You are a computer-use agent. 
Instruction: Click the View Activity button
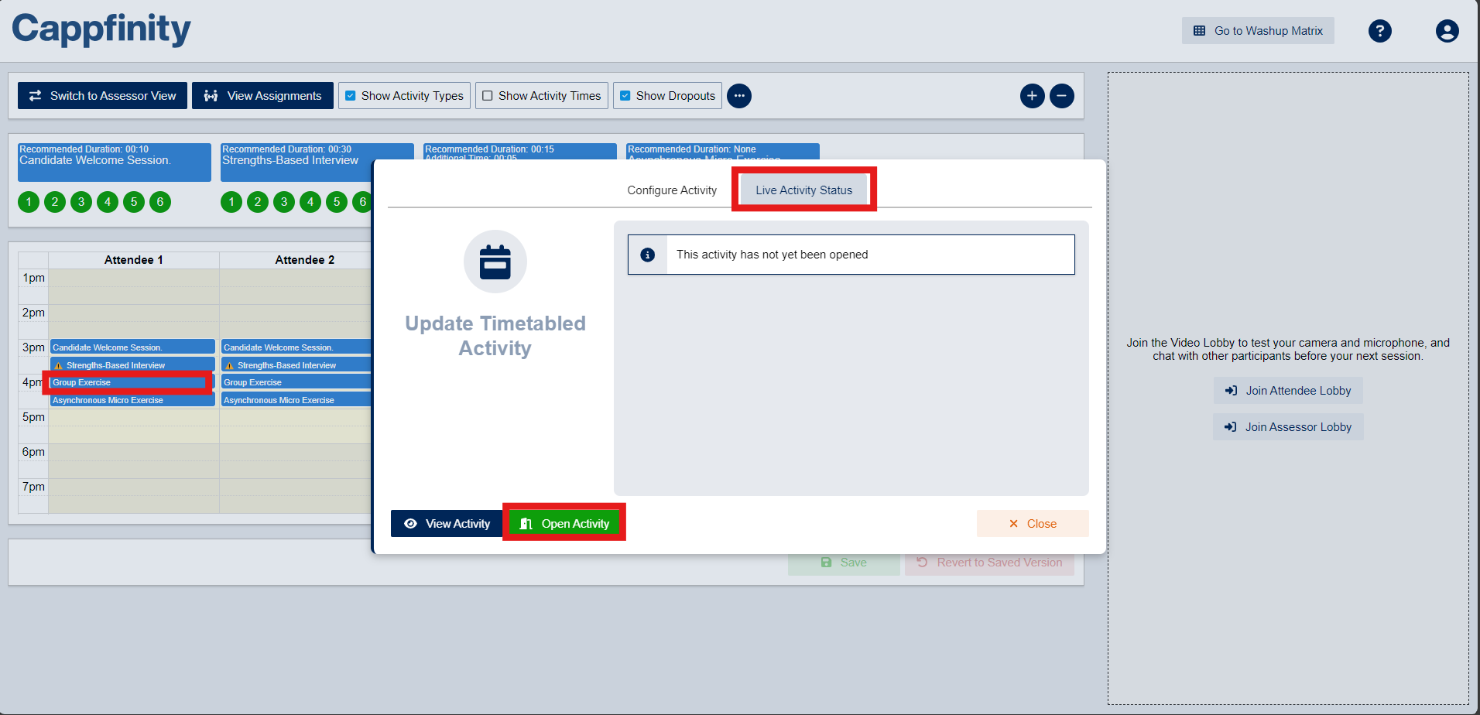coord(447,524)
